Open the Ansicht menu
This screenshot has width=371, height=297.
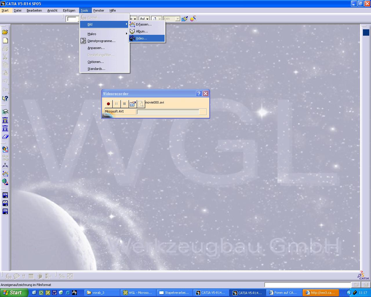[52, 10]
